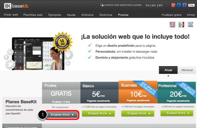
Task: Click the 14 días guarantee badge image
Action: click(x=62, y=42)
